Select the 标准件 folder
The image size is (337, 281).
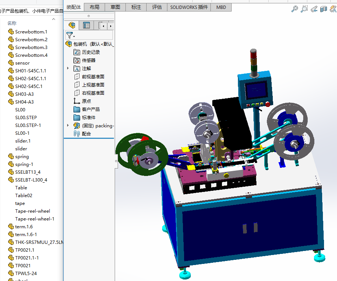(85, 117)
